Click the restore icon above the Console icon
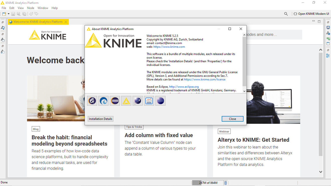The width and height of the screenshot is (331, 186). tap(328, 22)
